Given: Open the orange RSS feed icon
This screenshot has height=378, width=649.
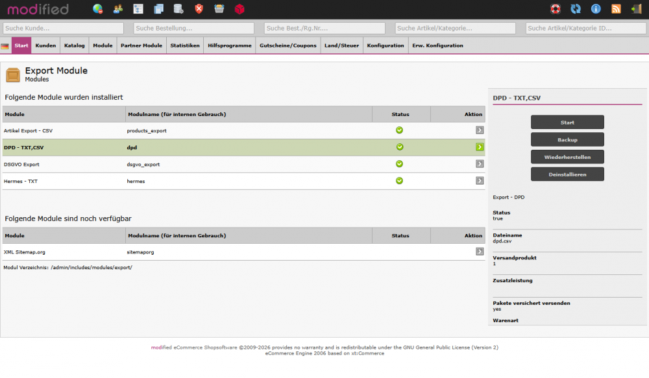Looking at the screenshot, I should click(x=616, y=9).
